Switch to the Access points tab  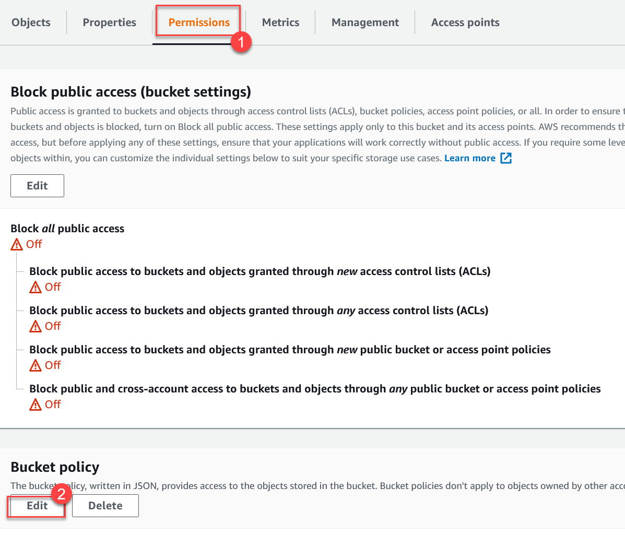pos(465,22)
